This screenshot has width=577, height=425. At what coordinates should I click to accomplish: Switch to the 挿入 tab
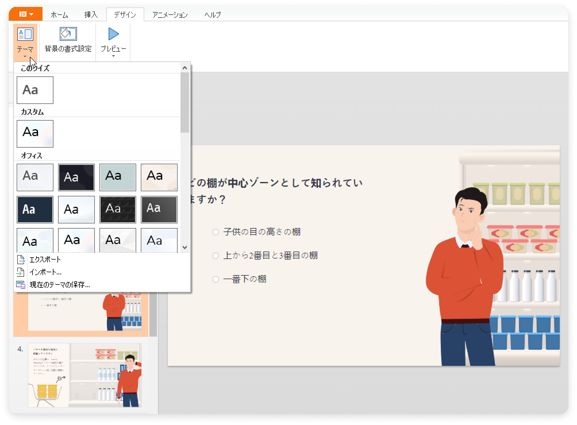click(91, 15)
